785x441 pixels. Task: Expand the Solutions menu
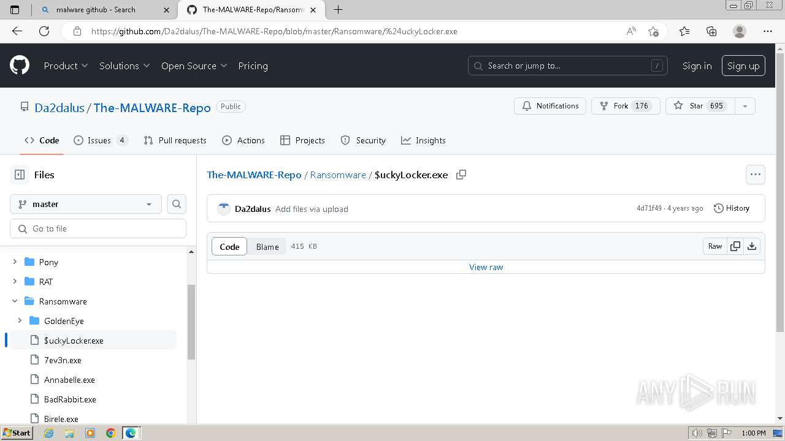tap(124, 66)
